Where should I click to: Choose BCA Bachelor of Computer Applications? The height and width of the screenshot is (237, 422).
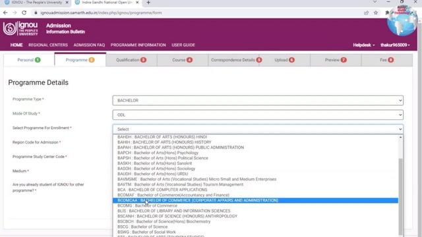[255, 190]
